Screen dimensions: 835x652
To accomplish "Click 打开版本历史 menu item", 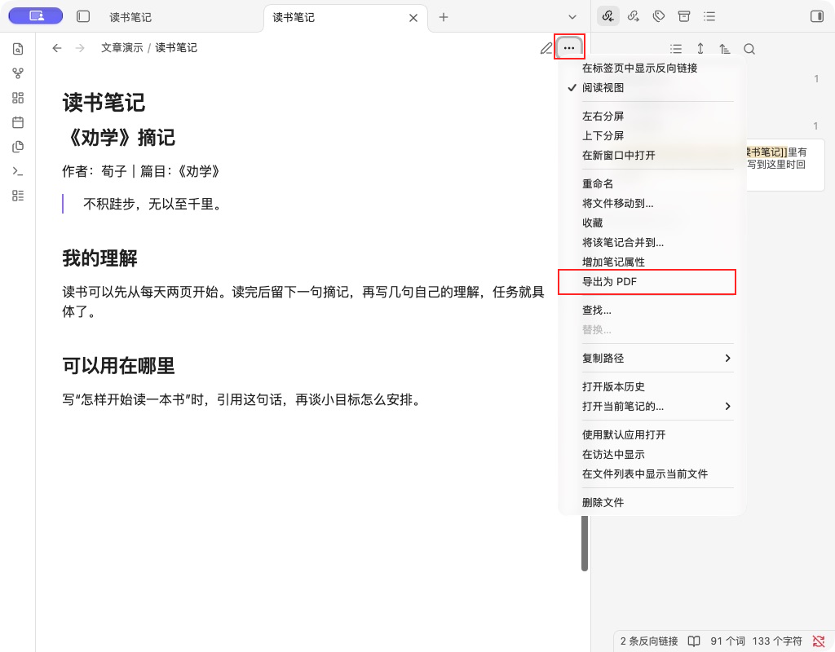I will tap(647, 386).
